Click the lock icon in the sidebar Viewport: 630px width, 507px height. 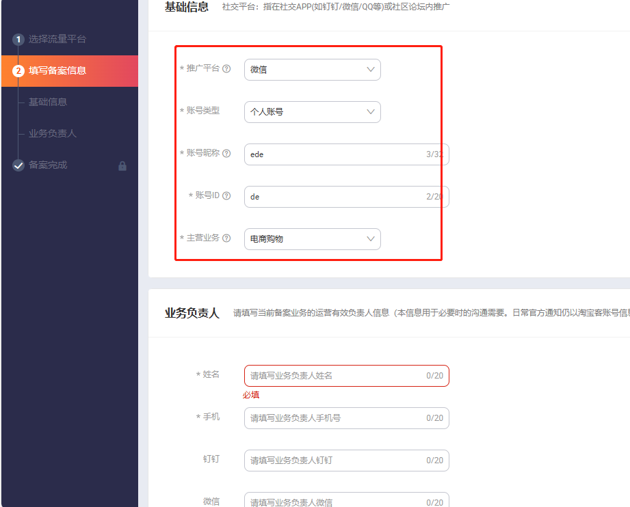click(x=122, y=166)
